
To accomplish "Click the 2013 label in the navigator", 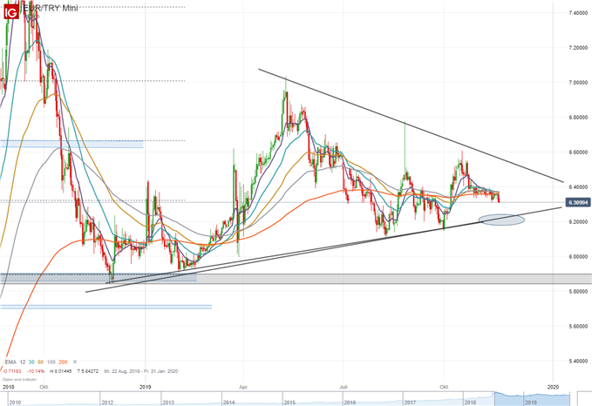I will pos(168,403).
